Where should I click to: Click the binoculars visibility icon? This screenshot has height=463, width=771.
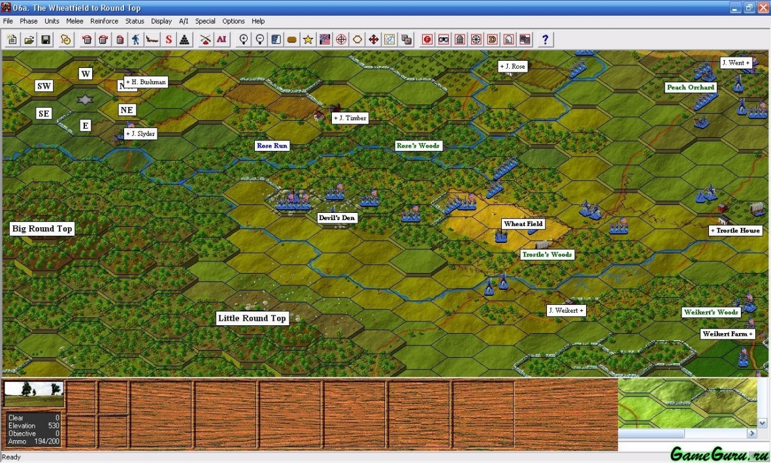coord(444,40)
